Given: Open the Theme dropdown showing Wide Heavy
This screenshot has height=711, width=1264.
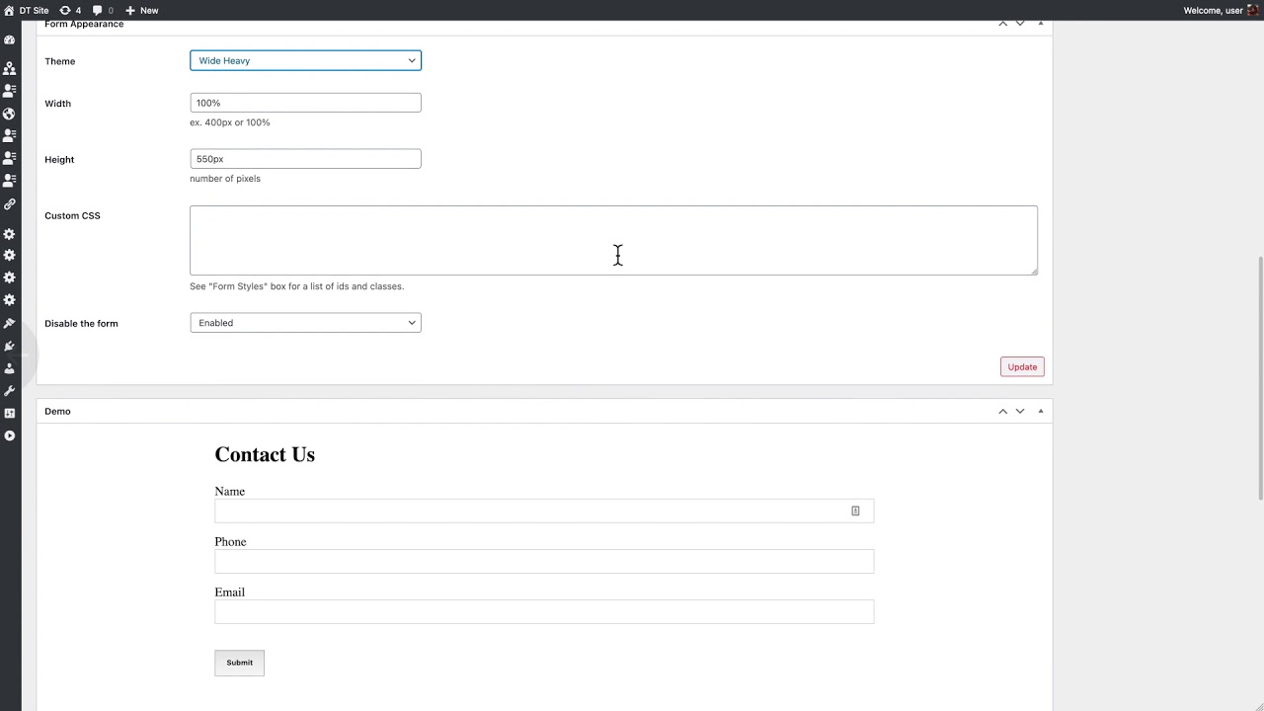Looking at the screenshot, I should 305,60.
